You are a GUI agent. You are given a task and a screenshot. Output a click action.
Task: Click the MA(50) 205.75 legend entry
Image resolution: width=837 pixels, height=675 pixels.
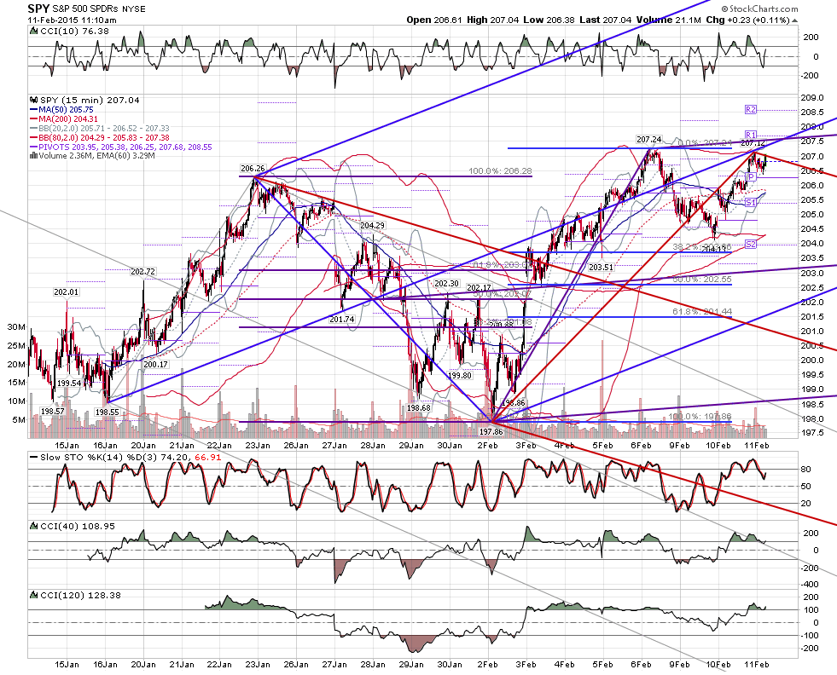62,109
